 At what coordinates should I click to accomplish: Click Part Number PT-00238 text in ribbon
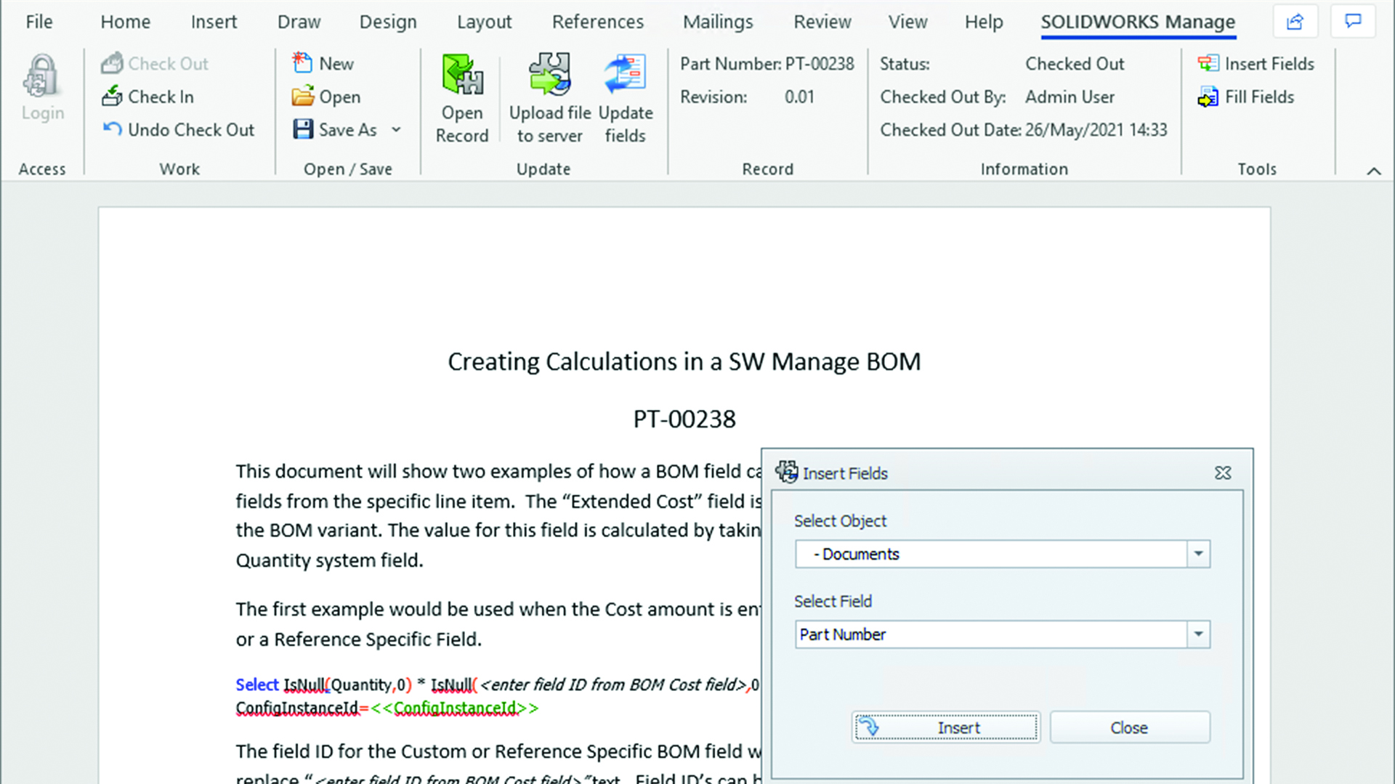tap(767, 64)
